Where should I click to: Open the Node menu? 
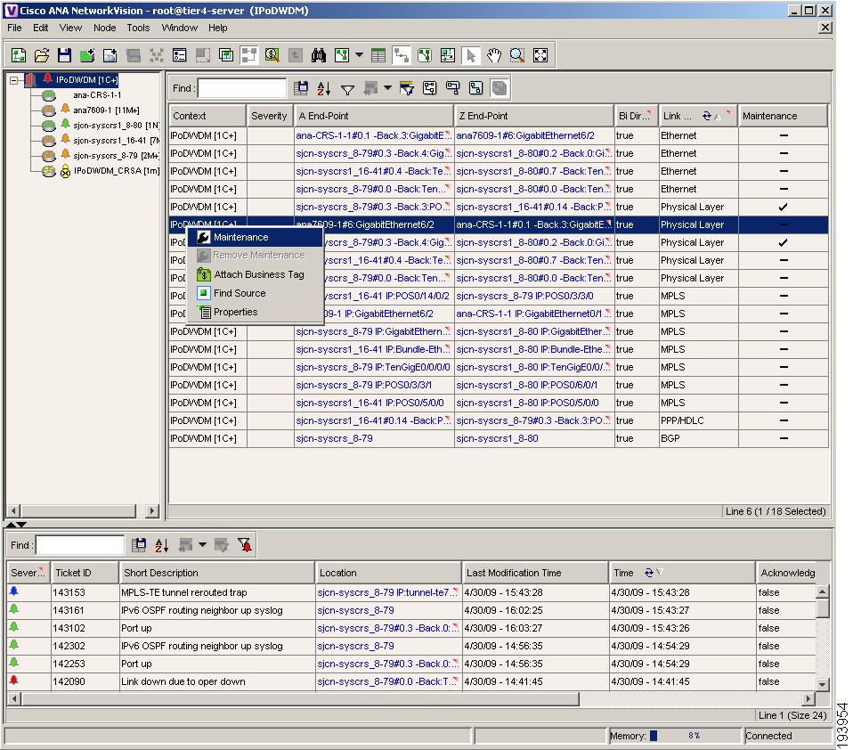[x=104, y=28]
